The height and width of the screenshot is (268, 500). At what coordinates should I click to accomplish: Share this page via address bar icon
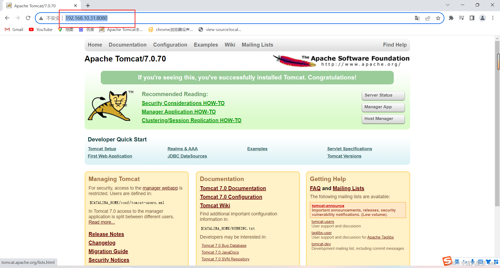pos(428,18)
